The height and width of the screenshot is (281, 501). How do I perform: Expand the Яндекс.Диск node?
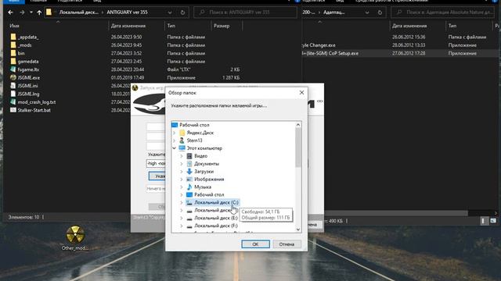(175, 133)
